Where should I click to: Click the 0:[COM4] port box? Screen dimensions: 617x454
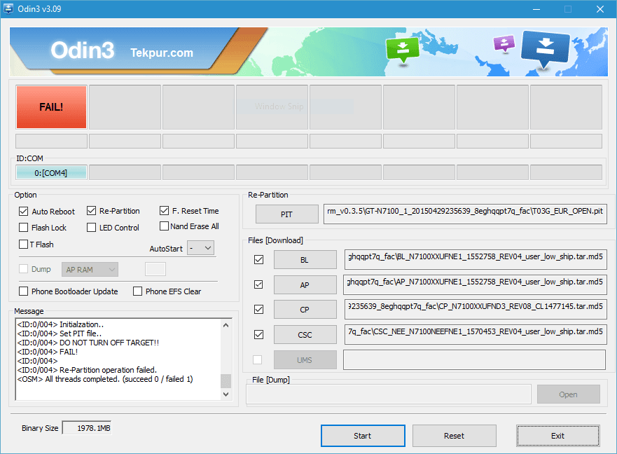tap(51, 172)
